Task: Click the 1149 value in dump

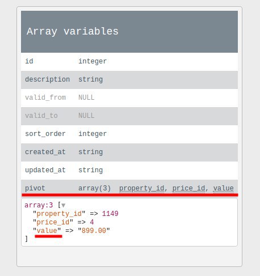Action: (110, 214)
